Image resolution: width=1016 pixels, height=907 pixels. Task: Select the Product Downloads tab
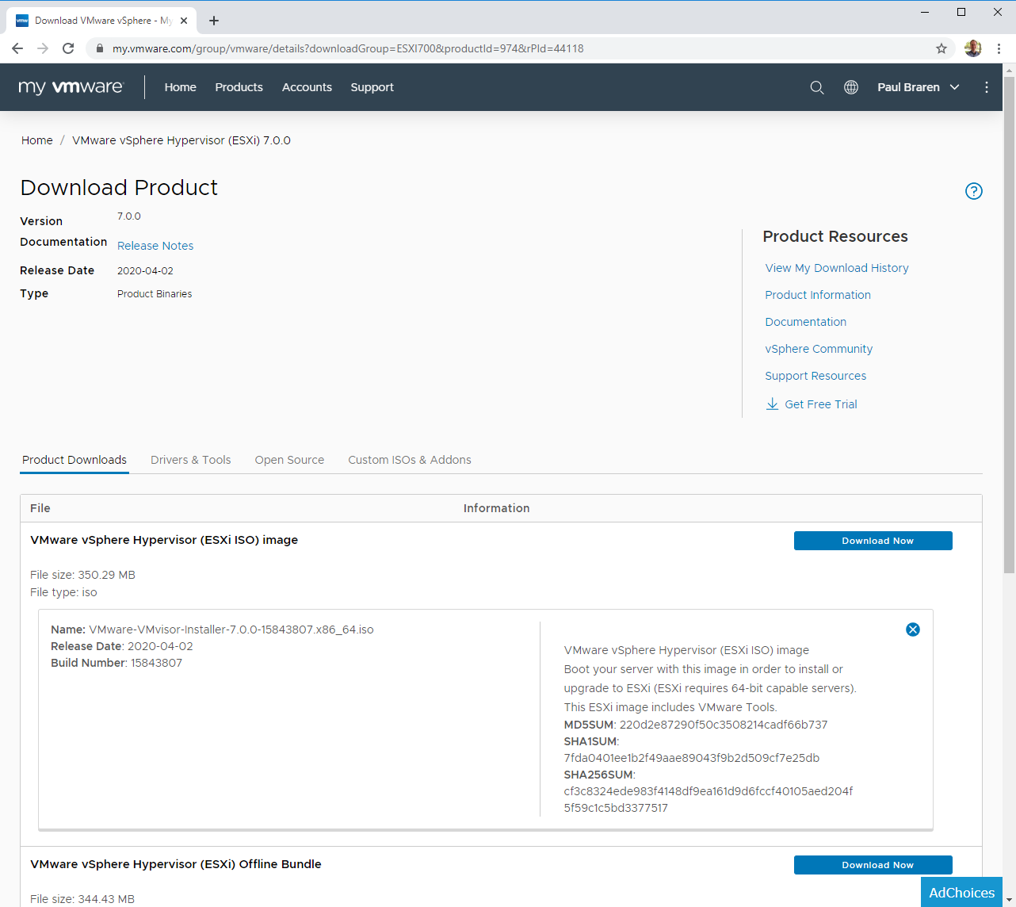(74, 460)
